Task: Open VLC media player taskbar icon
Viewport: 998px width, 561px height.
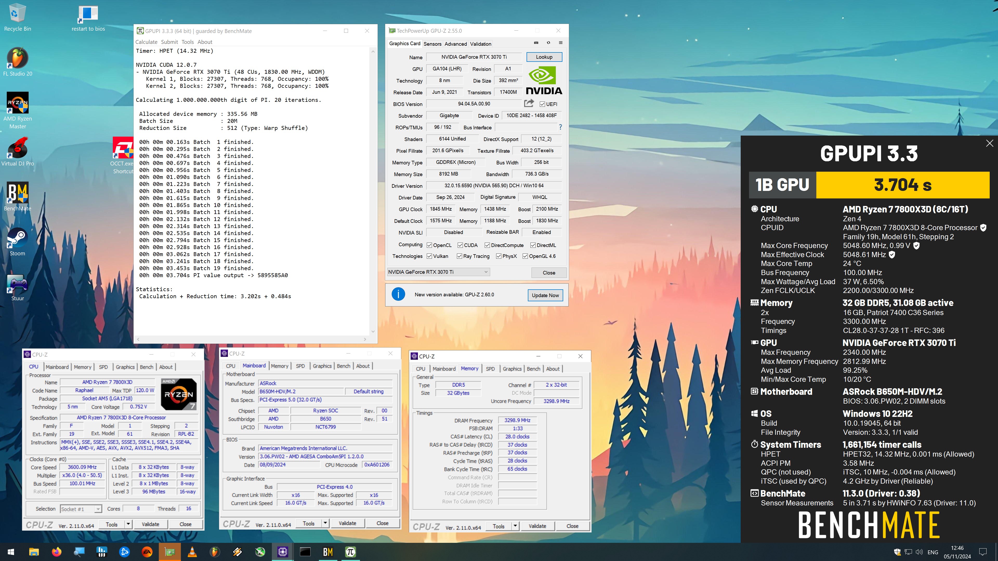Action: pyautogui.click(x=192, y=552)
